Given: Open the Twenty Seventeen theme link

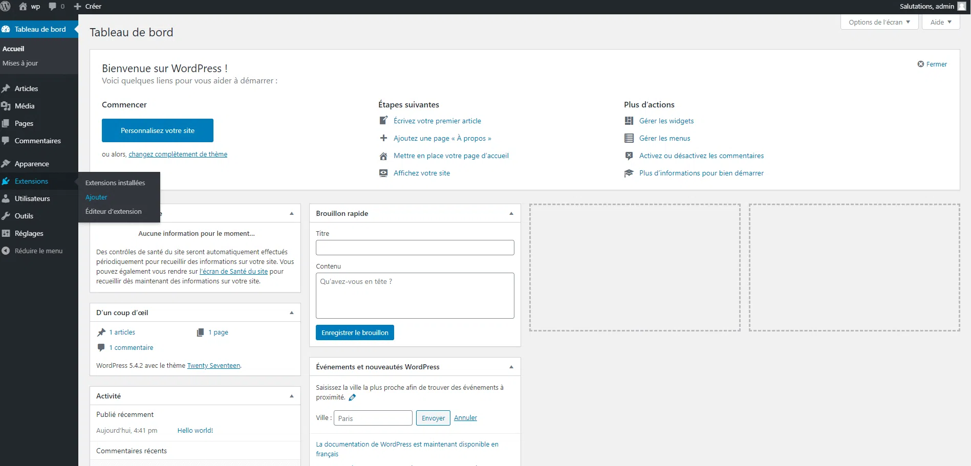Looking at the screenshot, I should [x=213, y=365].
